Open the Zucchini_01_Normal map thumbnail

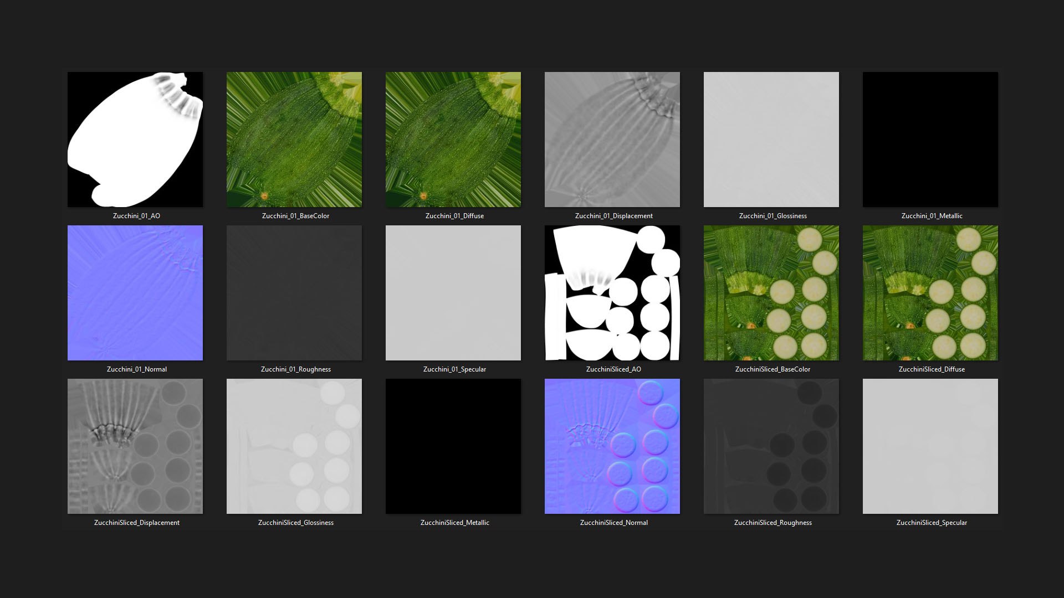coord(135,293)
